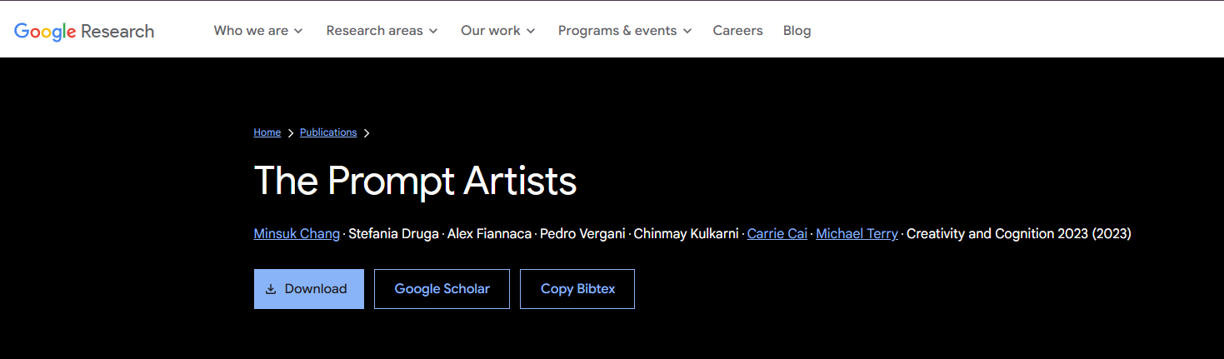Viewport: 1224px width, 359px height.
Task: View Michael Terry author page
Action: (857, 234)
